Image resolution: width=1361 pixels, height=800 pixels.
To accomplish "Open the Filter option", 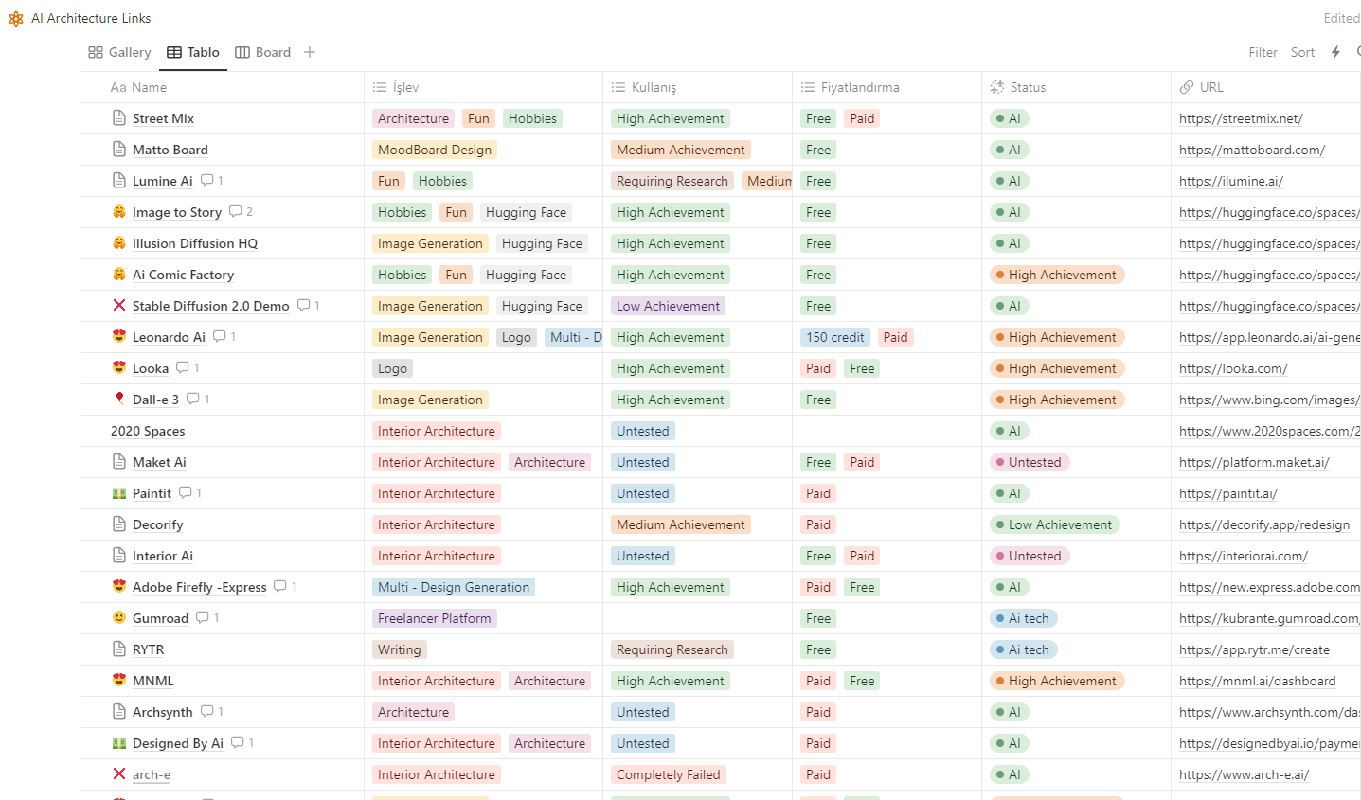I will click(1263, 52).
